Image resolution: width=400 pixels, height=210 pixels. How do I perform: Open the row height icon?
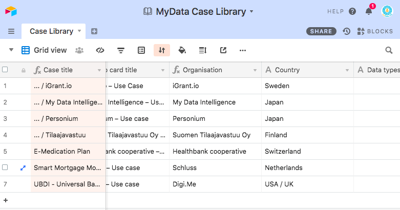[202, 50]
